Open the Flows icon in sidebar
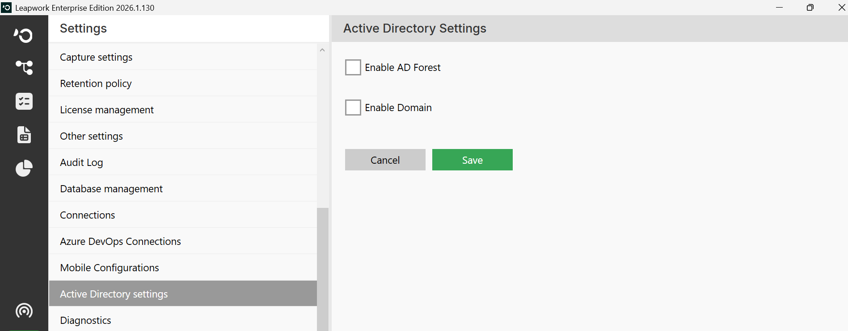848x331 pixels. (24, 67)
